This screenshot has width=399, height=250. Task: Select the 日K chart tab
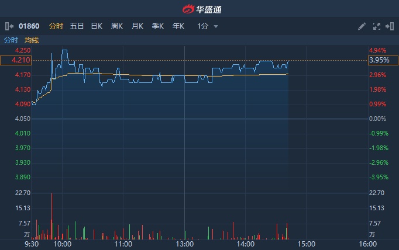click(97, 26)
